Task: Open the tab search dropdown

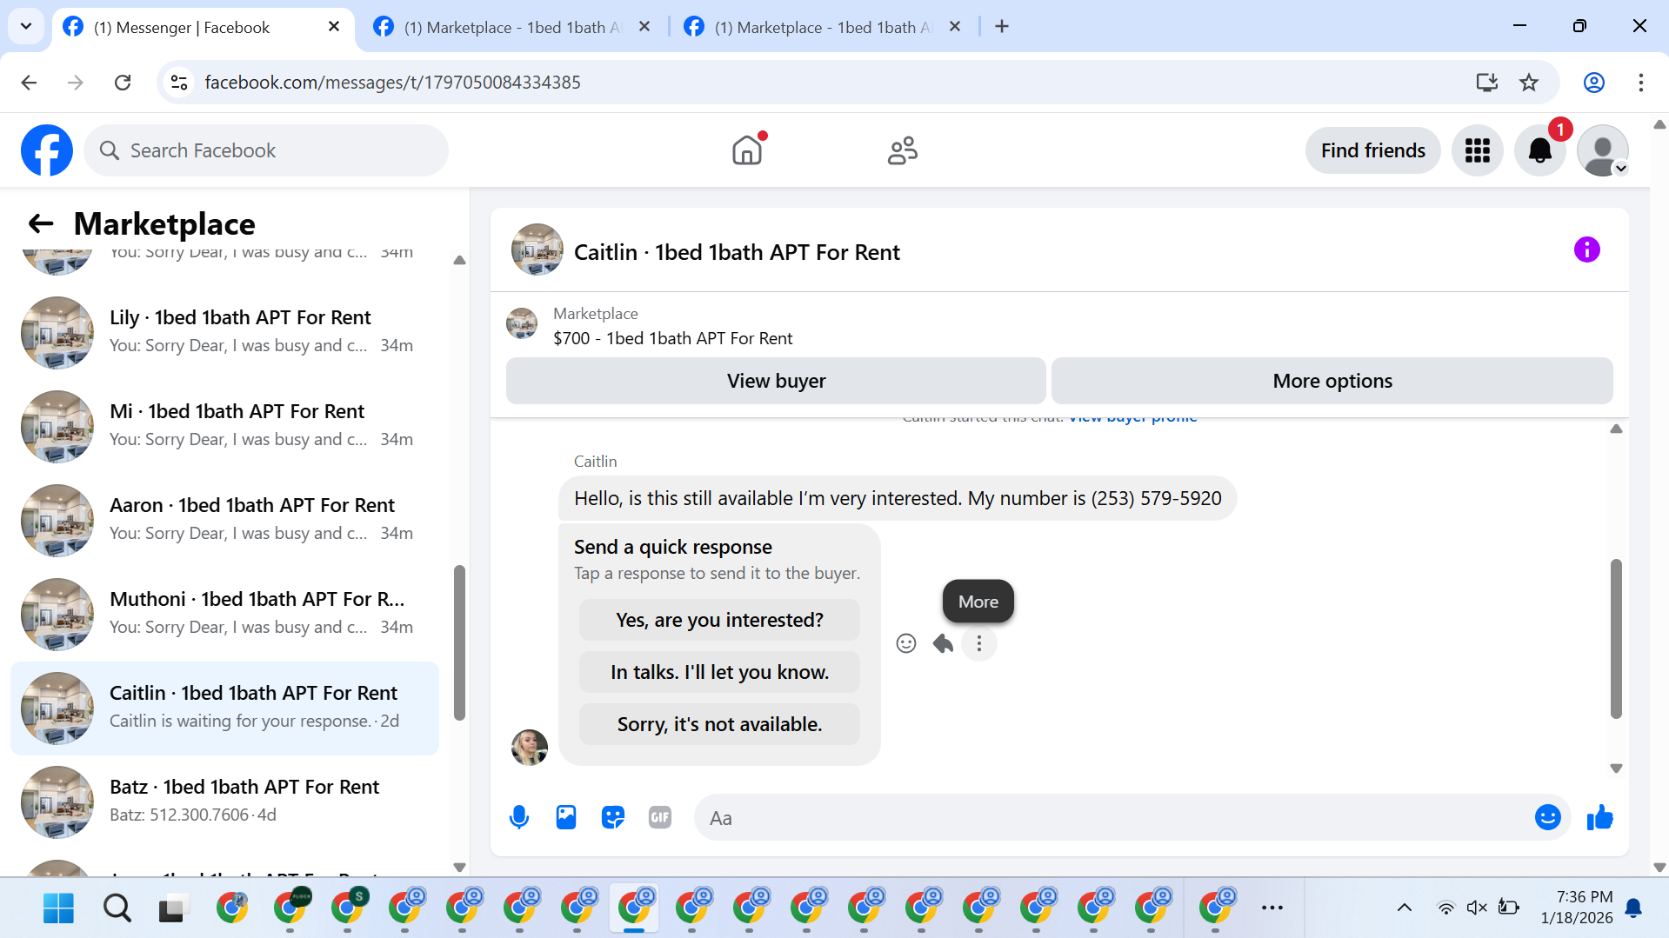Action: click(x=26, y=27)
